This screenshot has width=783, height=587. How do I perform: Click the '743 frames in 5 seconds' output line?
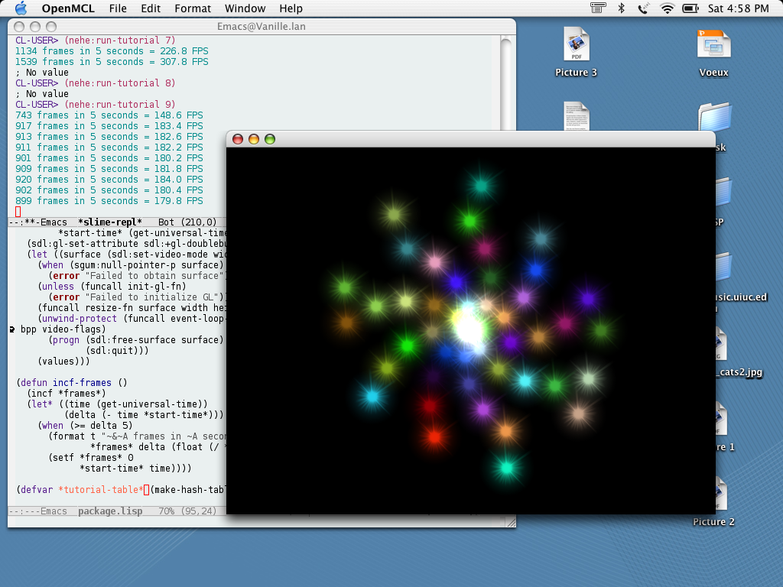tap(109, 115)
